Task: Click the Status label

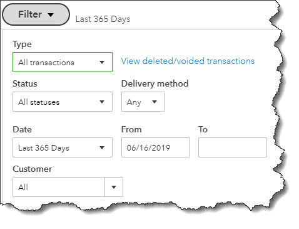Action: 25,83
